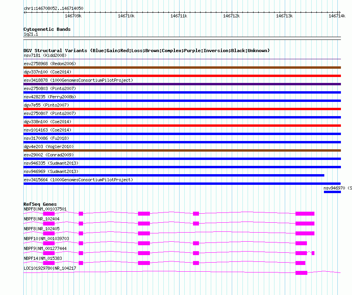352x295 pixels.
Task: Click the 146711k ruler tick label
Action: point(179,16)
